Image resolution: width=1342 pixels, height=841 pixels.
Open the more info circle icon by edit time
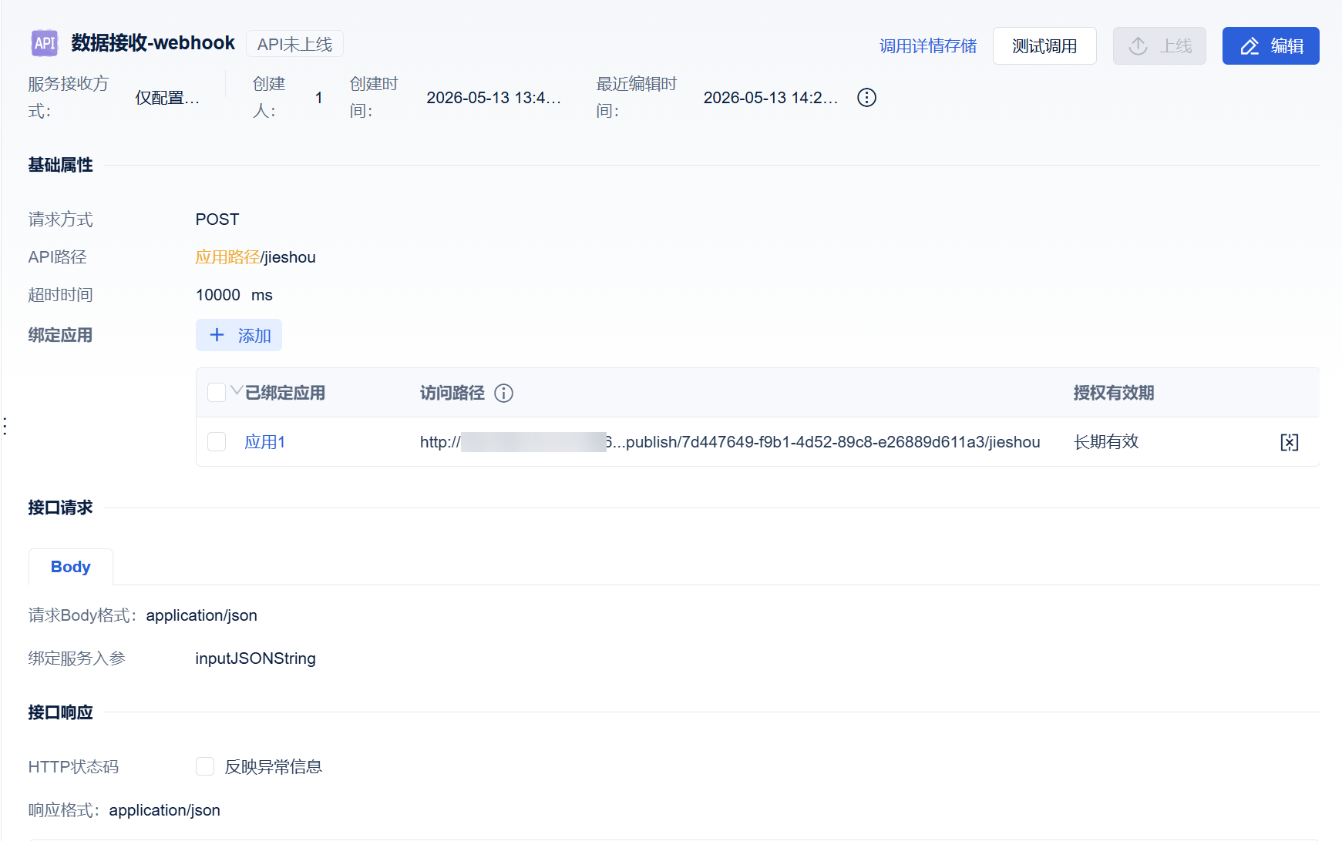point(867,98)
